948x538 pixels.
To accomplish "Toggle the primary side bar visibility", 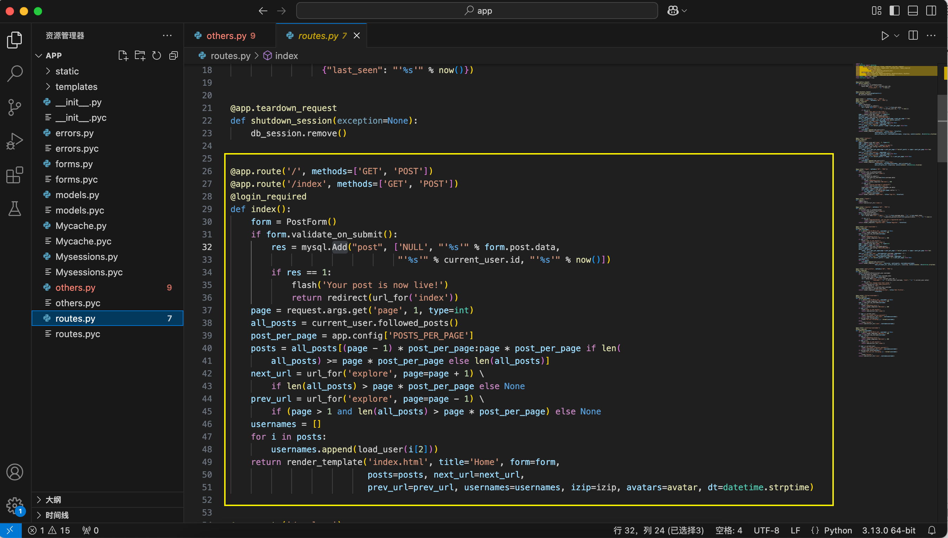I will pyautogui.click(x=894, y=10).
